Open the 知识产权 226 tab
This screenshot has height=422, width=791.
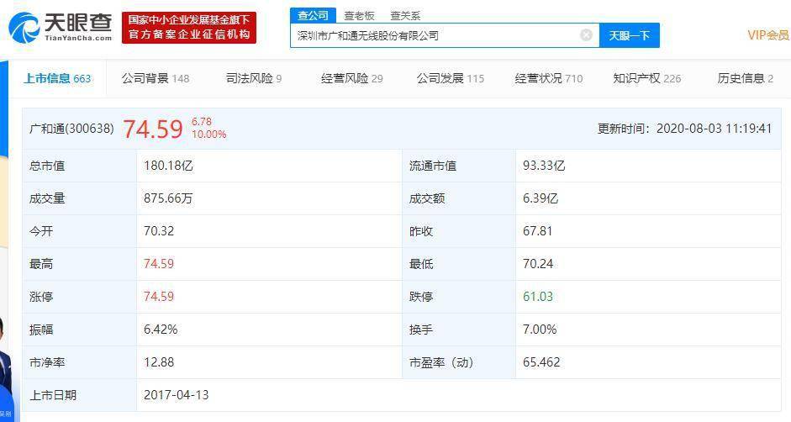(x=646, y=78)
